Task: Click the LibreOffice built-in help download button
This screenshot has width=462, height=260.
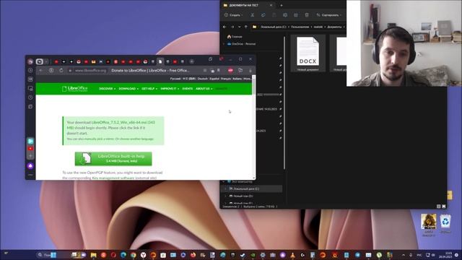Action: (x=113, y=159)
